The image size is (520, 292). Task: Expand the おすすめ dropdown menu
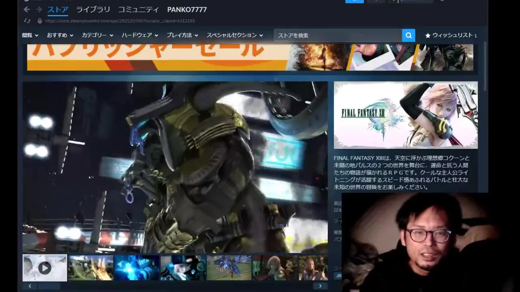[60, 35]
